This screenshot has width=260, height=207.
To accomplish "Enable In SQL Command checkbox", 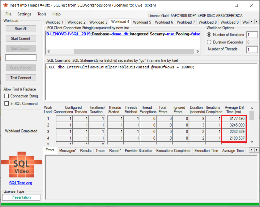I will [7, 103].
